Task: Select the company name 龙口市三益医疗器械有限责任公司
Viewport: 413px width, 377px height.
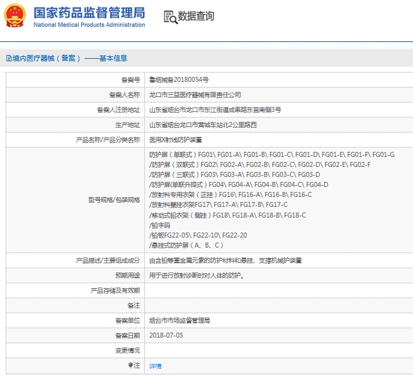Action: point(195,94)
